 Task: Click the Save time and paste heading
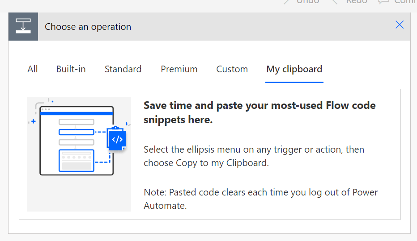[260, 112]
